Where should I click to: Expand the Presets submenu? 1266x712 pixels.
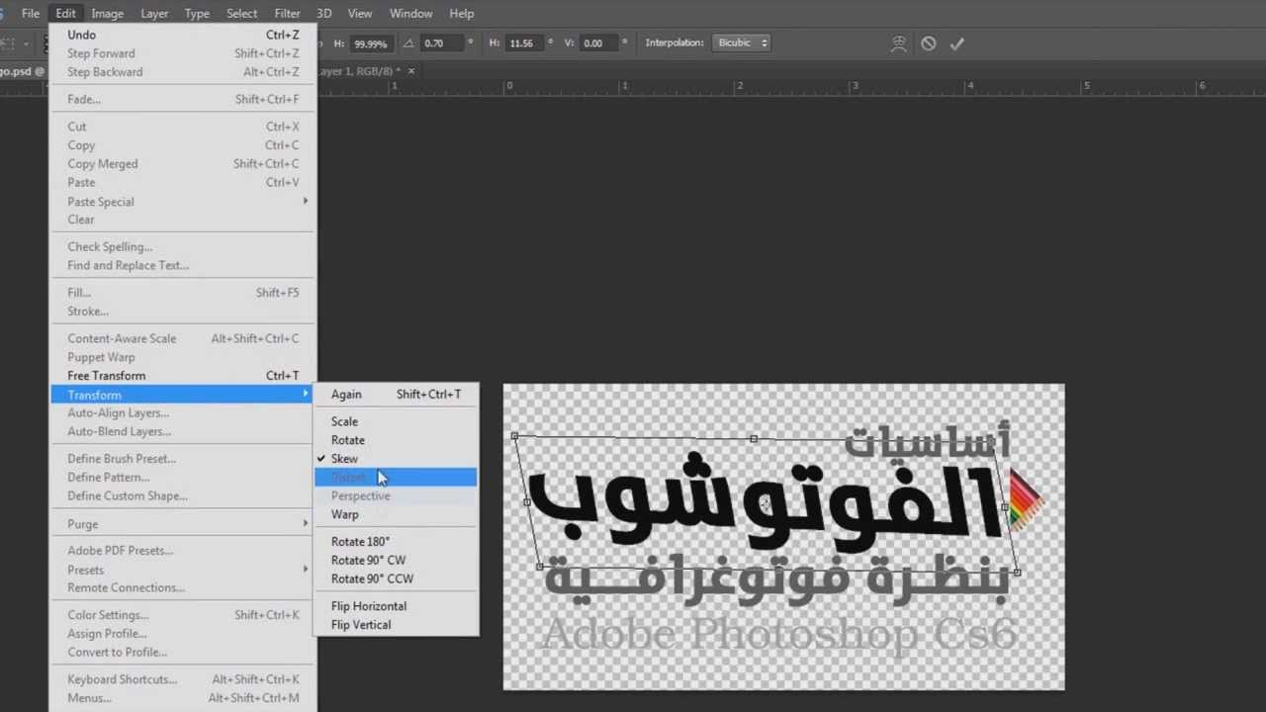click(183, 570)
